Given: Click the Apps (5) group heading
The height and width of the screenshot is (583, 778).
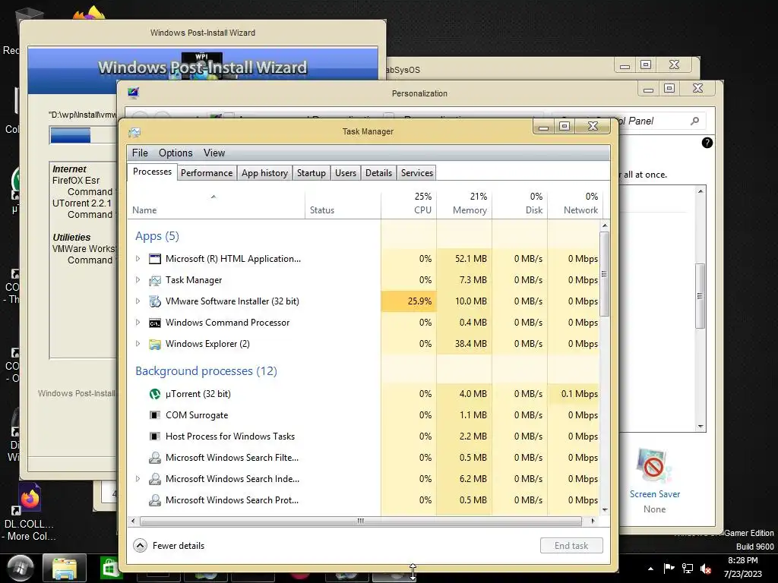Looking at the screenshot, I should click(x=157, y=236).
